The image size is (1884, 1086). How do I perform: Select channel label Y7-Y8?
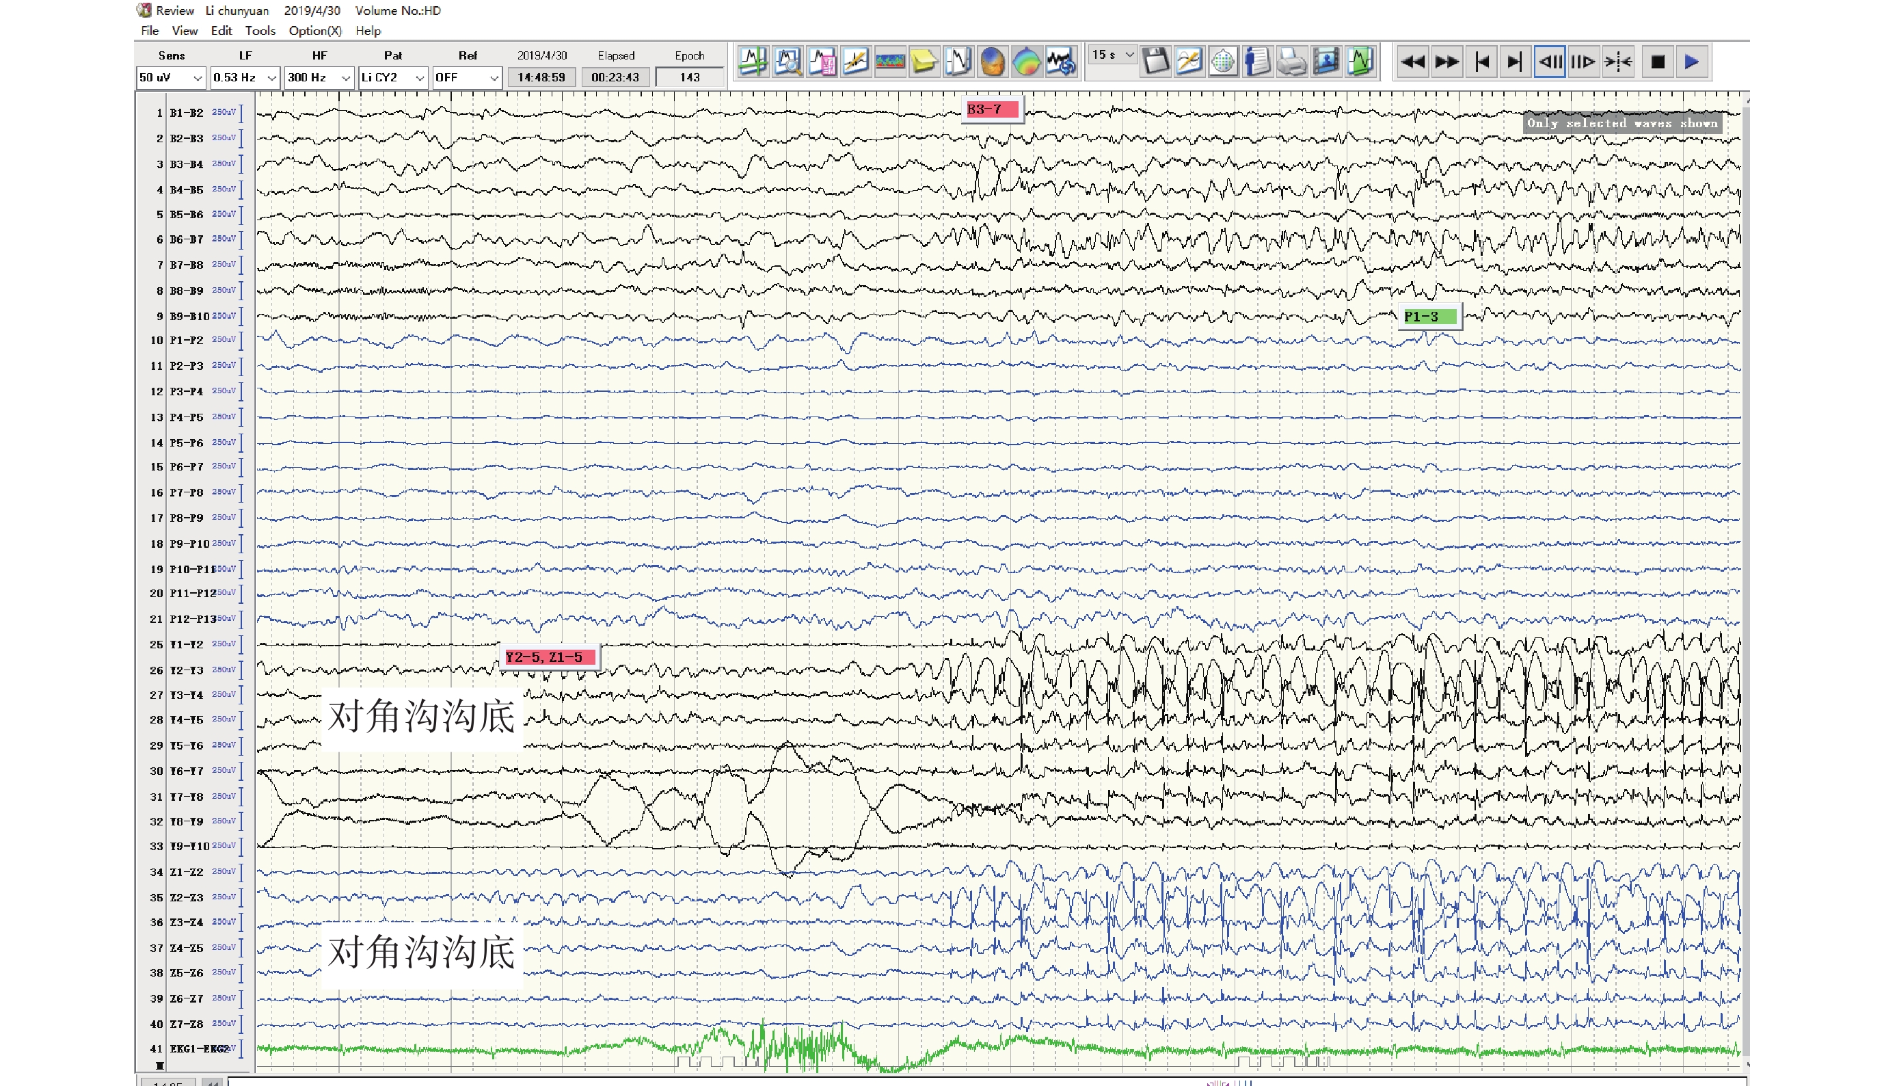186,797
